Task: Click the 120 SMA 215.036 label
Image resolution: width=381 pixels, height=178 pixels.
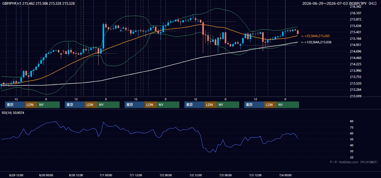Action: coord(316,42)
